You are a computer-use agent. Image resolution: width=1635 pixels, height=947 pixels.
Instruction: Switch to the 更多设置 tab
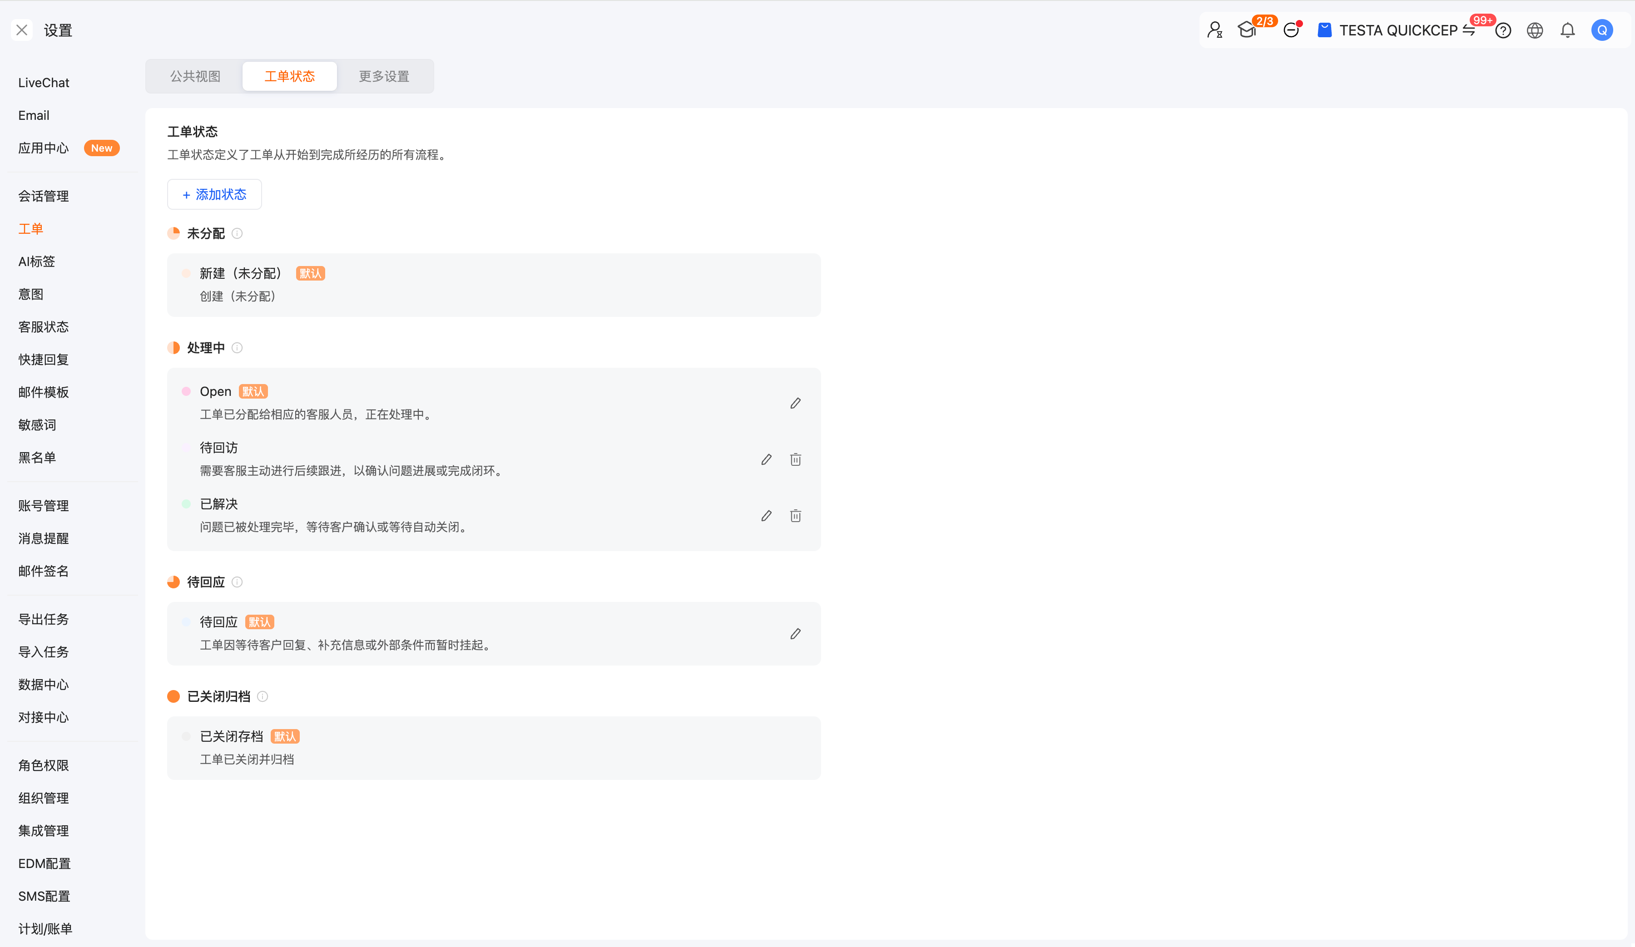click(384, 77)
